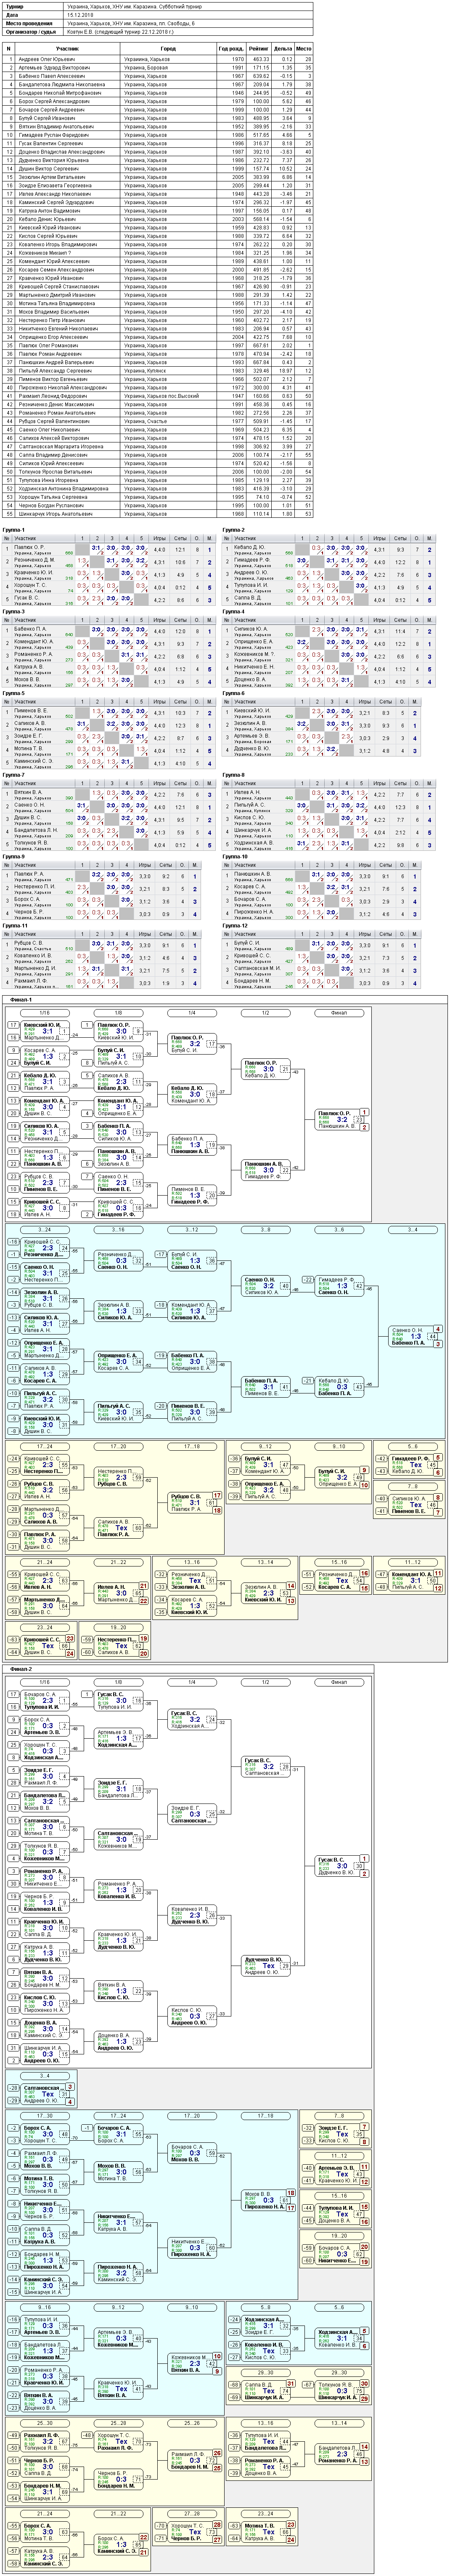The width and height of the screenshot is (450, 2576).
Task: Select participant Рахмаил Леонид Федорович
Action: 53,396
